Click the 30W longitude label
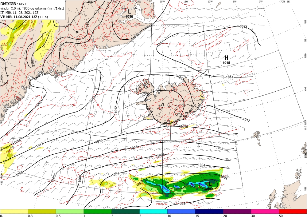 point(115,1)
